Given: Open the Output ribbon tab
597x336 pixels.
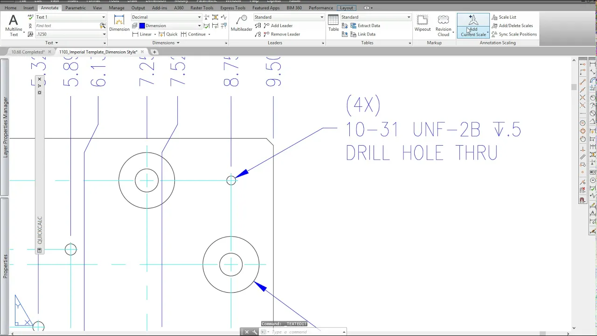Looking at the screenshot, I should click(138, 8).
